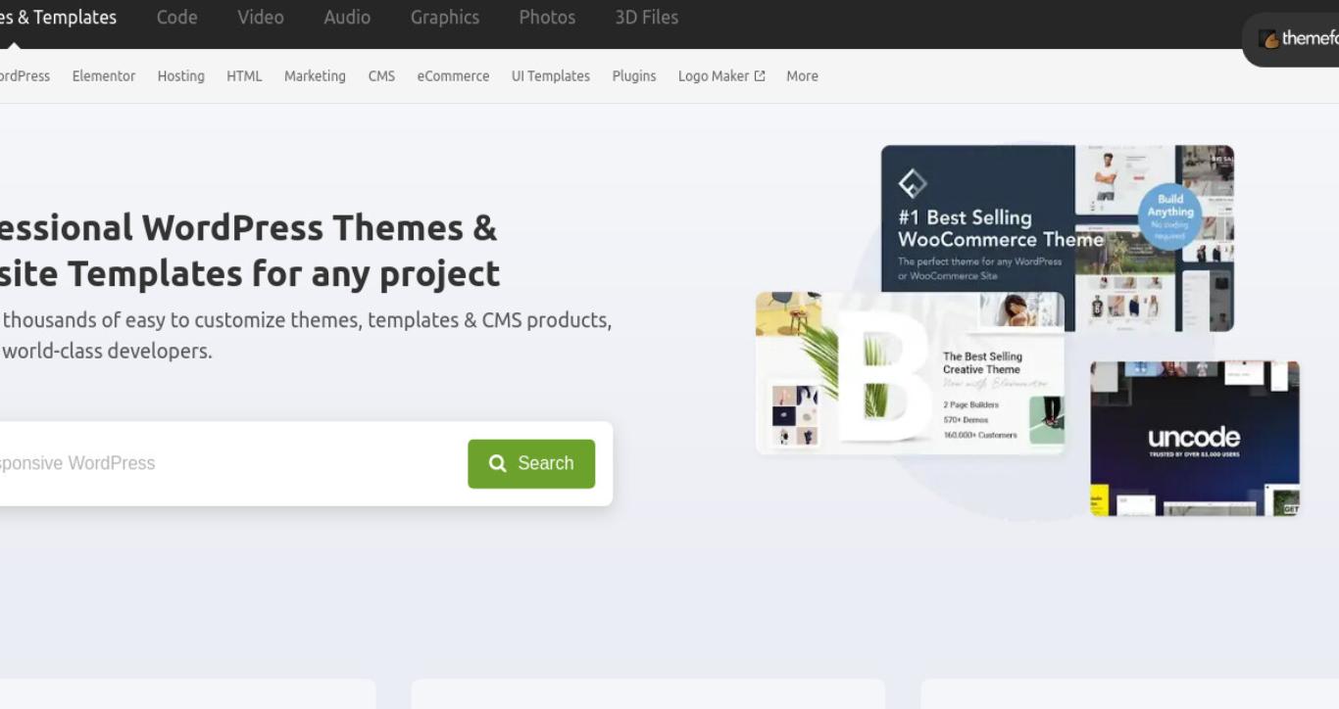This screenshot has width=1339, height=709.
Task: Open the Audio category tab
Action: coord(347,18)
